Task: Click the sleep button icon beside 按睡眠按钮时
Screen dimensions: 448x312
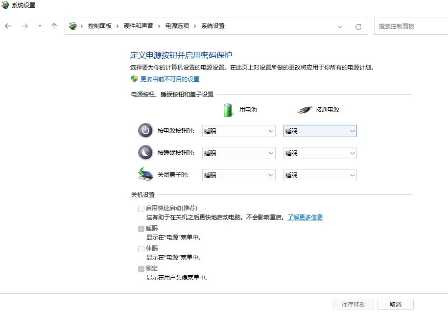Action: pyautogui.click(x=145, y=153)
